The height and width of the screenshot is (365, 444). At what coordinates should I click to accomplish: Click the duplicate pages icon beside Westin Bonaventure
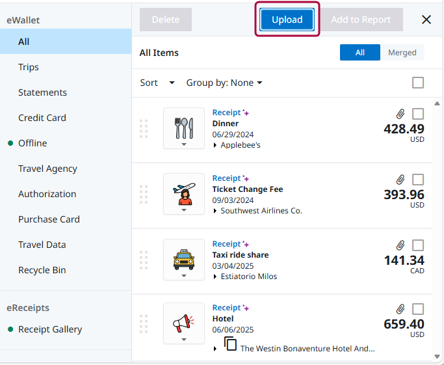coord(230,344)
